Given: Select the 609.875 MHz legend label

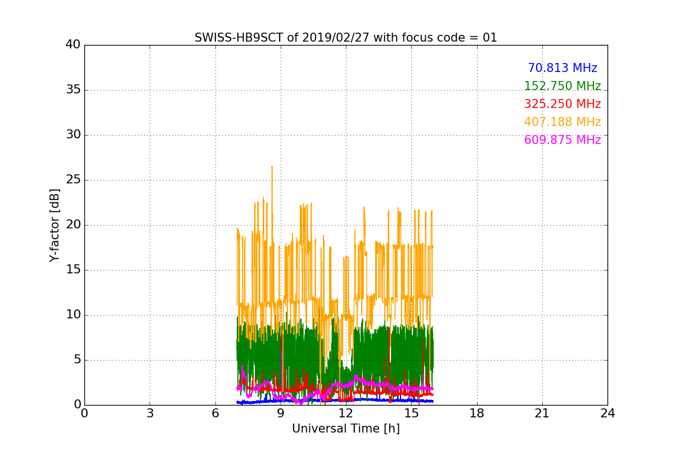Looking at the screenshot, I should (x=562, y=140).
